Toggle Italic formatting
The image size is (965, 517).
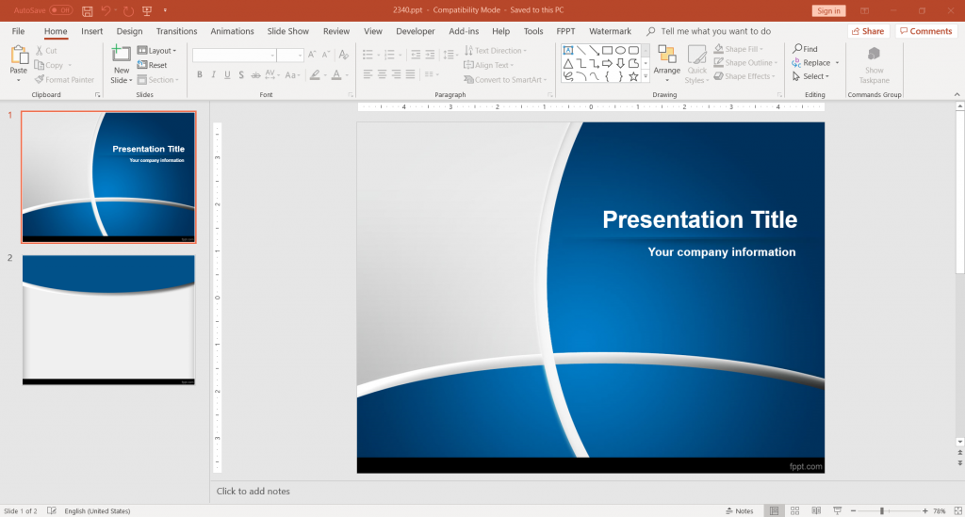click(x=214, y=75)
